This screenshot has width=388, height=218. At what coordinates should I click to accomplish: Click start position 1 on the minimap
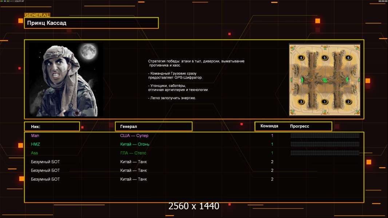click(x=325, y=102)
